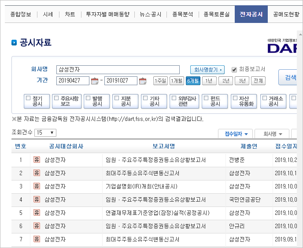Click the scrollbar up arrow
Viewport: 303px width, 248px height.
pos(300,34)
